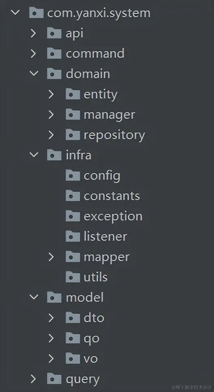Select the query package folder icon

tap(54, 379)
